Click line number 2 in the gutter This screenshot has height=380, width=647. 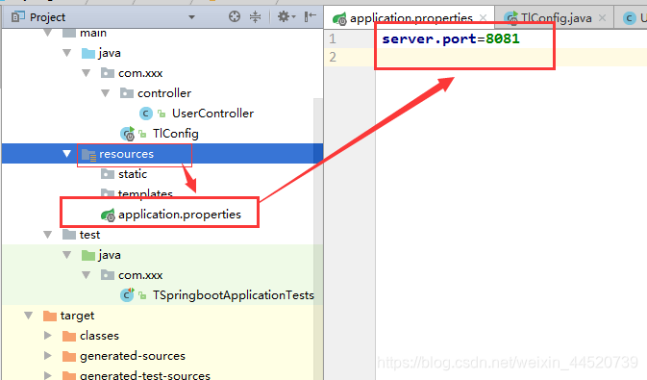(333, 57)
